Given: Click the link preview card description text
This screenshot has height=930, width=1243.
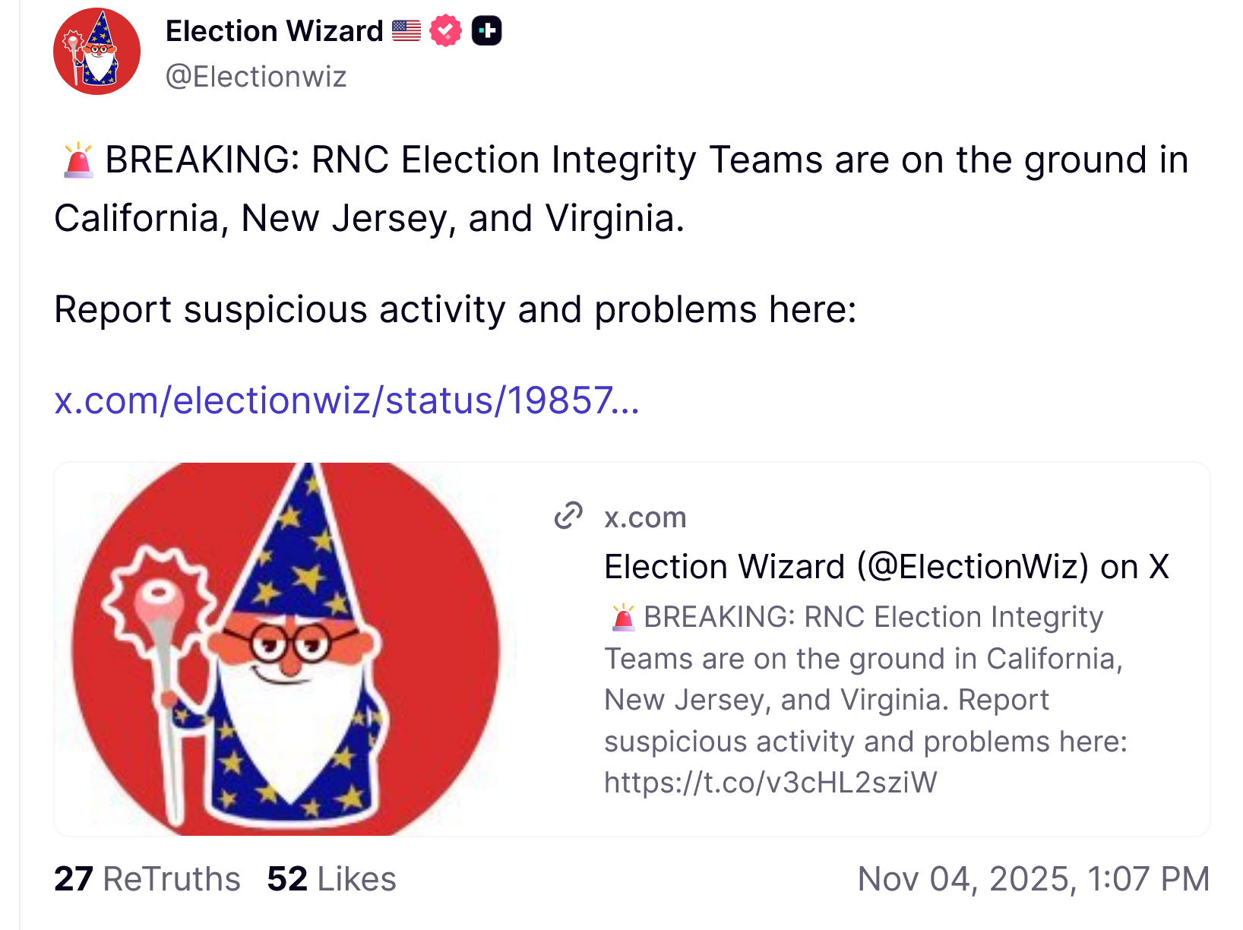Looking at the screenshot, I should (x=865, y=699).
